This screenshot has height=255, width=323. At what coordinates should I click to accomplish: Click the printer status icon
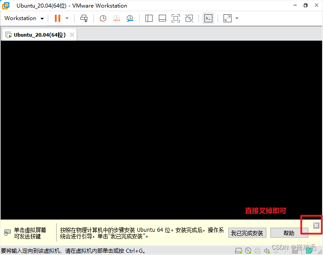(257, 251)
